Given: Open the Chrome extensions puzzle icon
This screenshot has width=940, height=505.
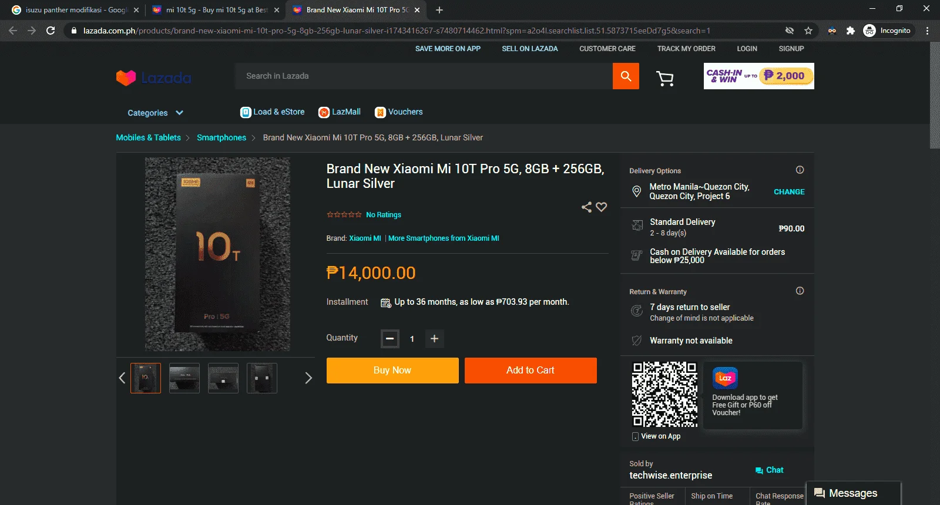Looking at the screenshot, I should [x=850, y=31].
